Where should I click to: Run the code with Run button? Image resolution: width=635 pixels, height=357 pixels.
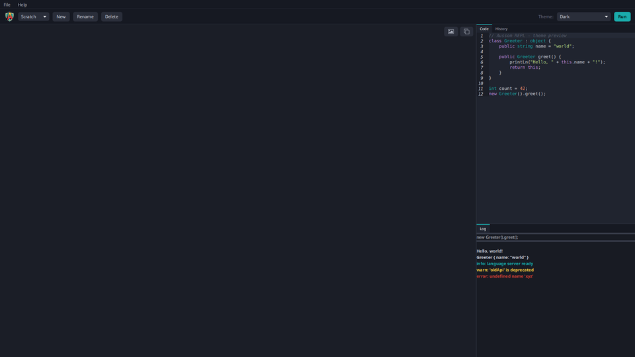622,17
